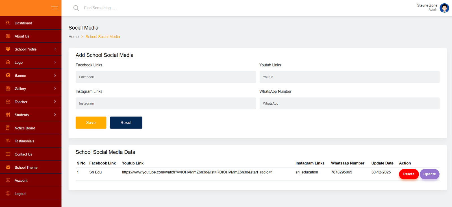Click the School Theme gear icon
The image size is (452, 207).
coord(8,167)
